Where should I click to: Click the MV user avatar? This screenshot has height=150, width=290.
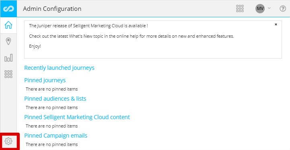click(x=260, y=8)
